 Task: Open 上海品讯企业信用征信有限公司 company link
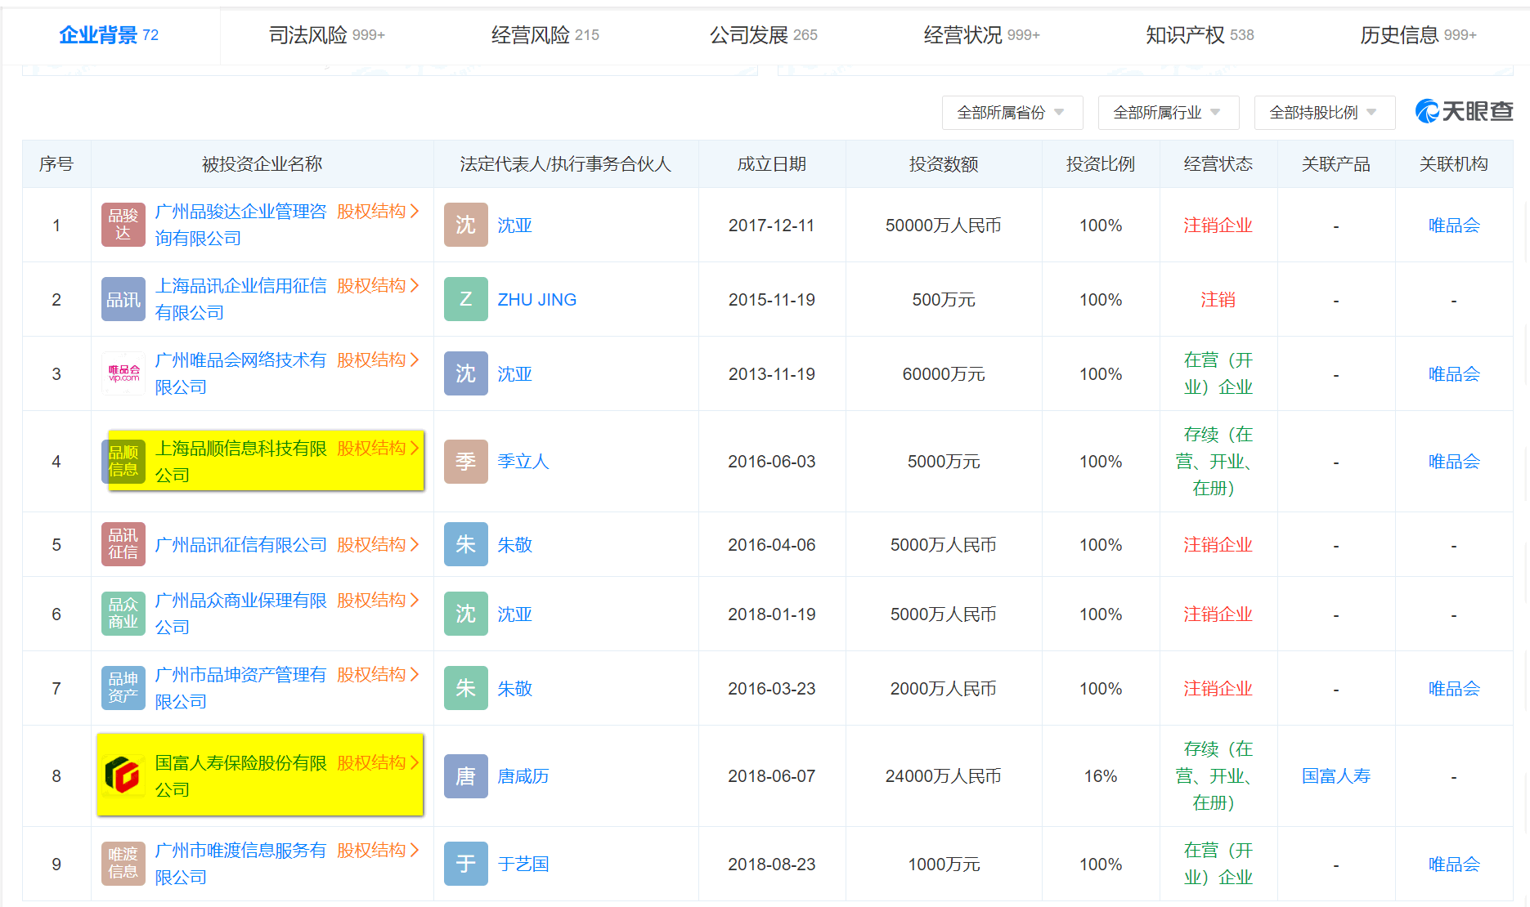click(240, 299)
